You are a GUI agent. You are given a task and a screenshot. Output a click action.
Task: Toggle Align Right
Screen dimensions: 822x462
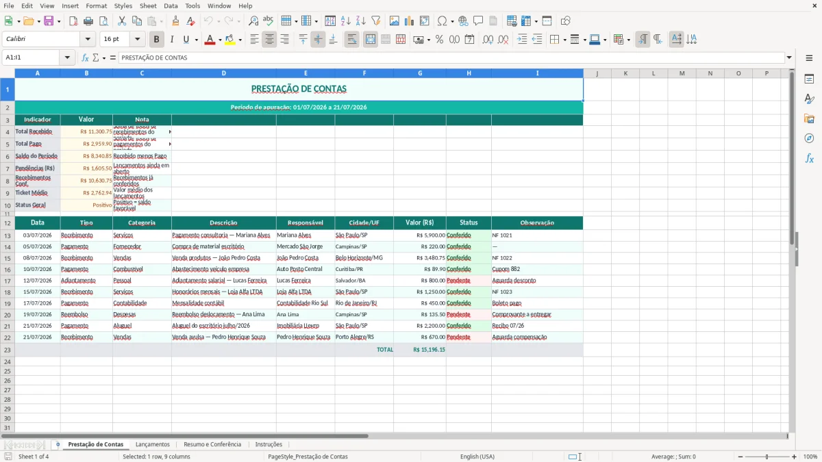point(284,40)
